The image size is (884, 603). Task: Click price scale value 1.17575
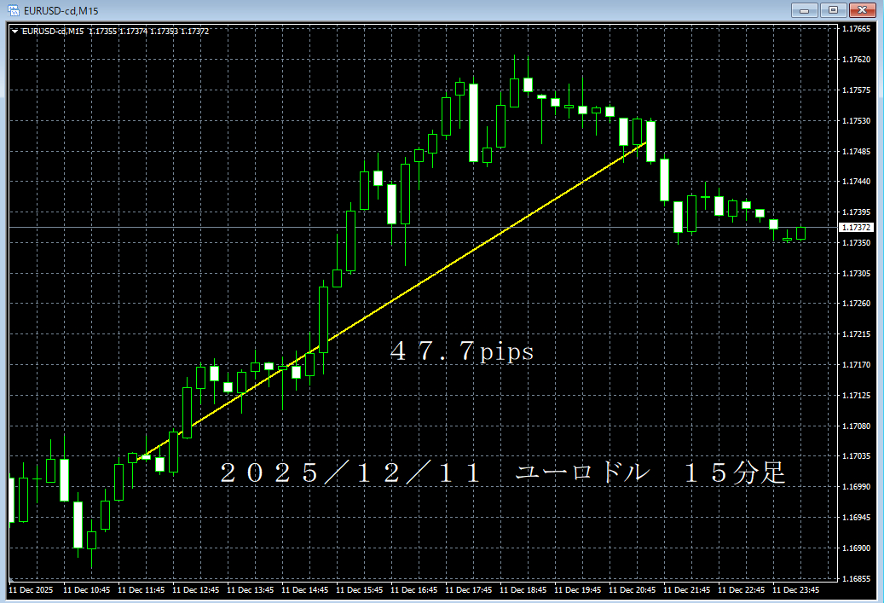[x=856, y=90]
